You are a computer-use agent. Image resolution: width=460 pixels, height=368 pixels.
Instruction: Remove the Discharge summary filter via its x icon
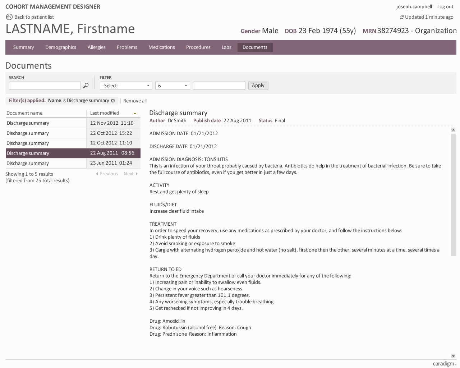coord(113,101)
